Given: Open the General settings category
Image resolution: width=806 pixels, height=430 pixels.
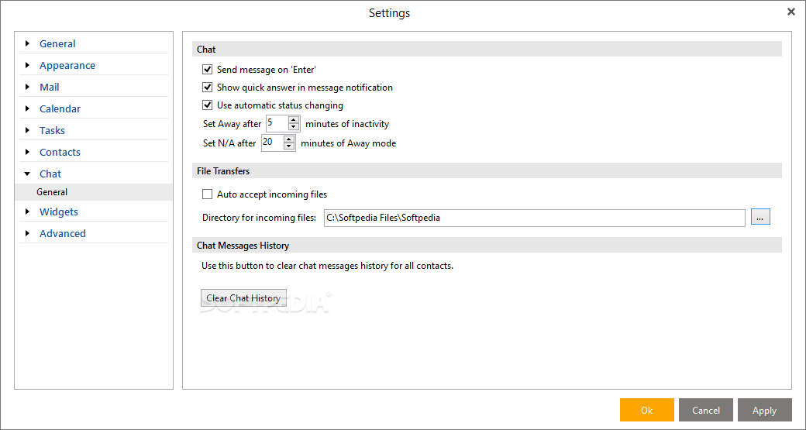Looking at the screenshot, I should coord(57,43).
